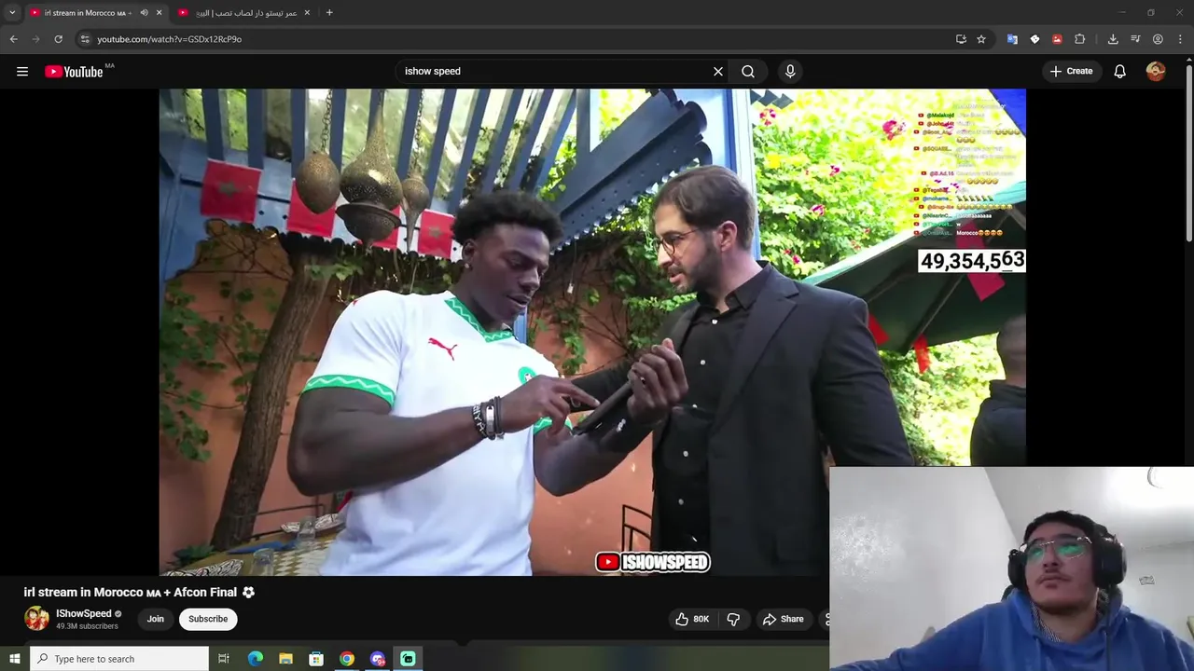Open the Extensions puzzle-piece menu
1194x671 pixels.
pos(1080,39)
